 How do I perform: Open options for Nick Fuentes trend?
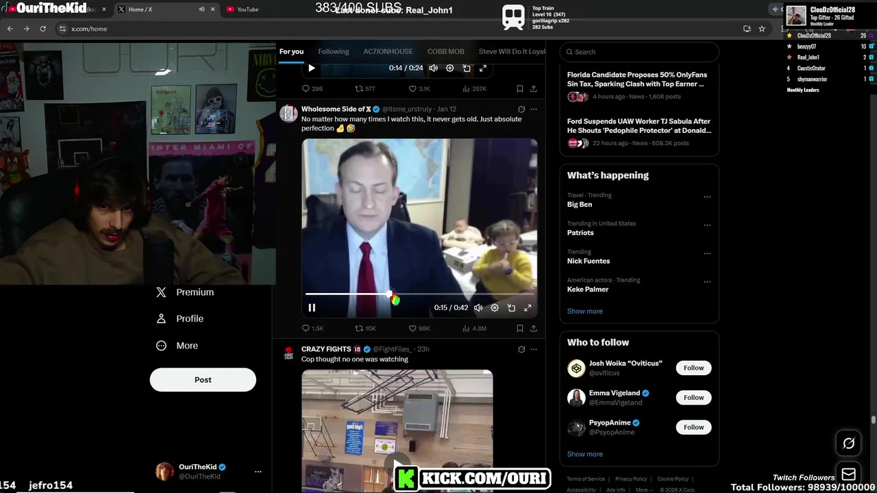point(707,253)
